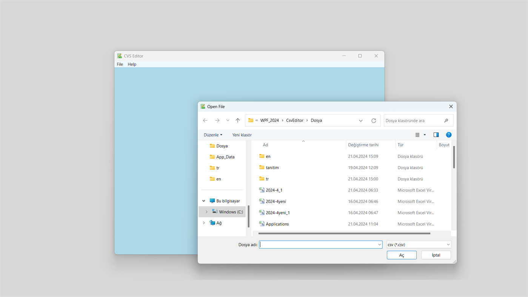Click the horizontal scrollbar in file list
The image size is (528, 297).
coord(344,234)
